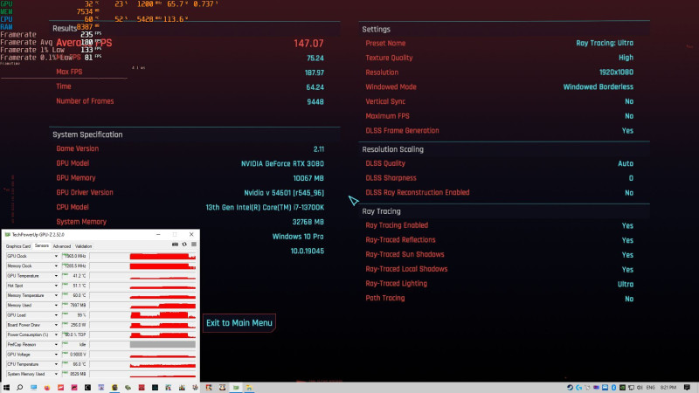
Task: Open the GPU Temperature sensor dropdown
Action: (x=56, y=276)
